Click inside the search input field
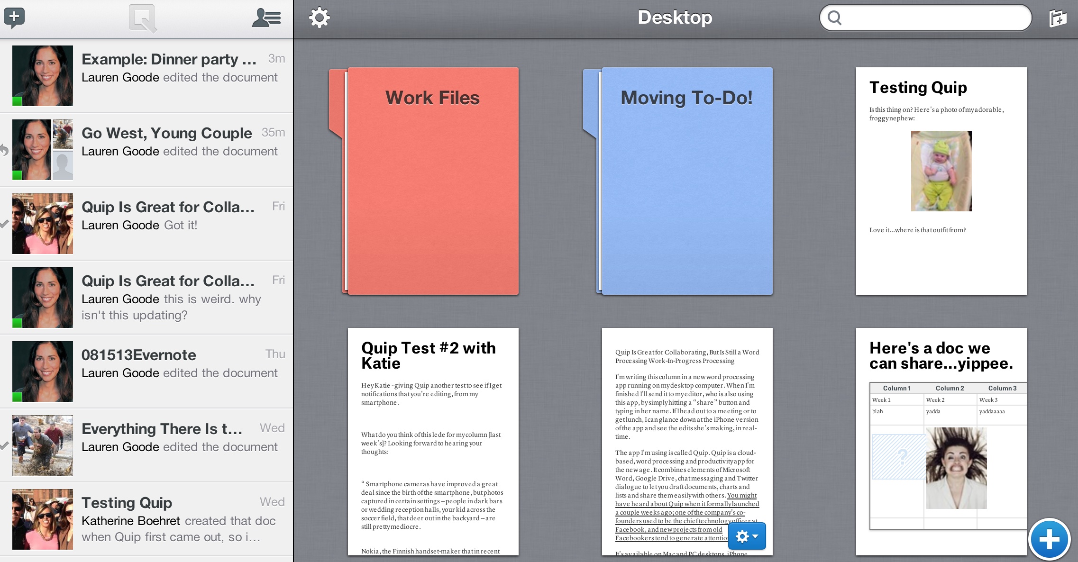Screen dimensions: 1078x562 tap(924, 18)
